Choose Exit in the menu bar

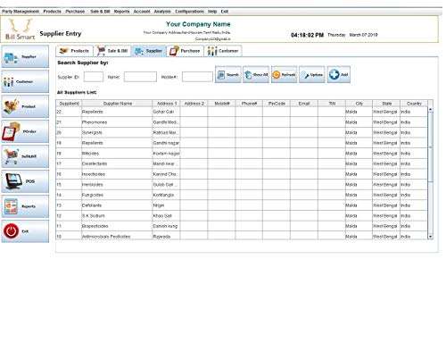[225, 12]
